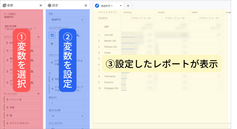This screenshot has height=129, width=237.
Task: Add a new exploration tab with the plus icon
Action: [x=128, y=6]
